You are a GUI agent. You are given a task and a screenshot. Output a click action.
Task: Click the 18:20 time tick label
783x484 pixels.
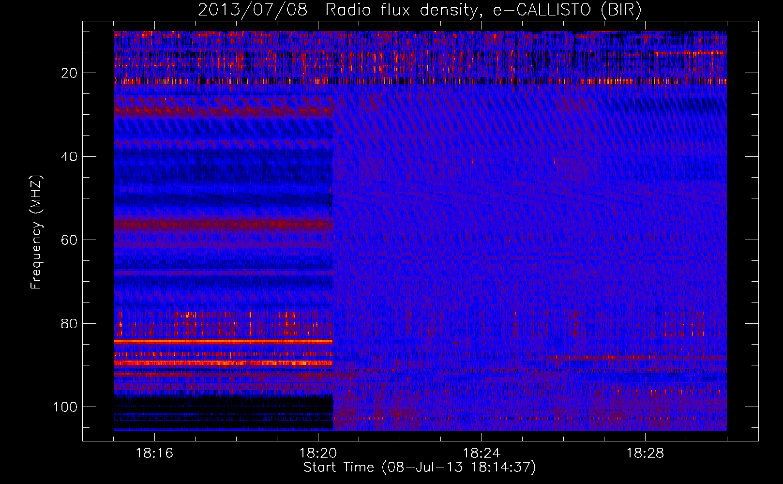click(x=318, y=454)
